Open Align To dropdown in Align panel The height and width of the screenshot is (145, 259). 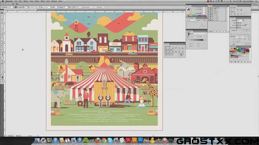coord(181,55)
